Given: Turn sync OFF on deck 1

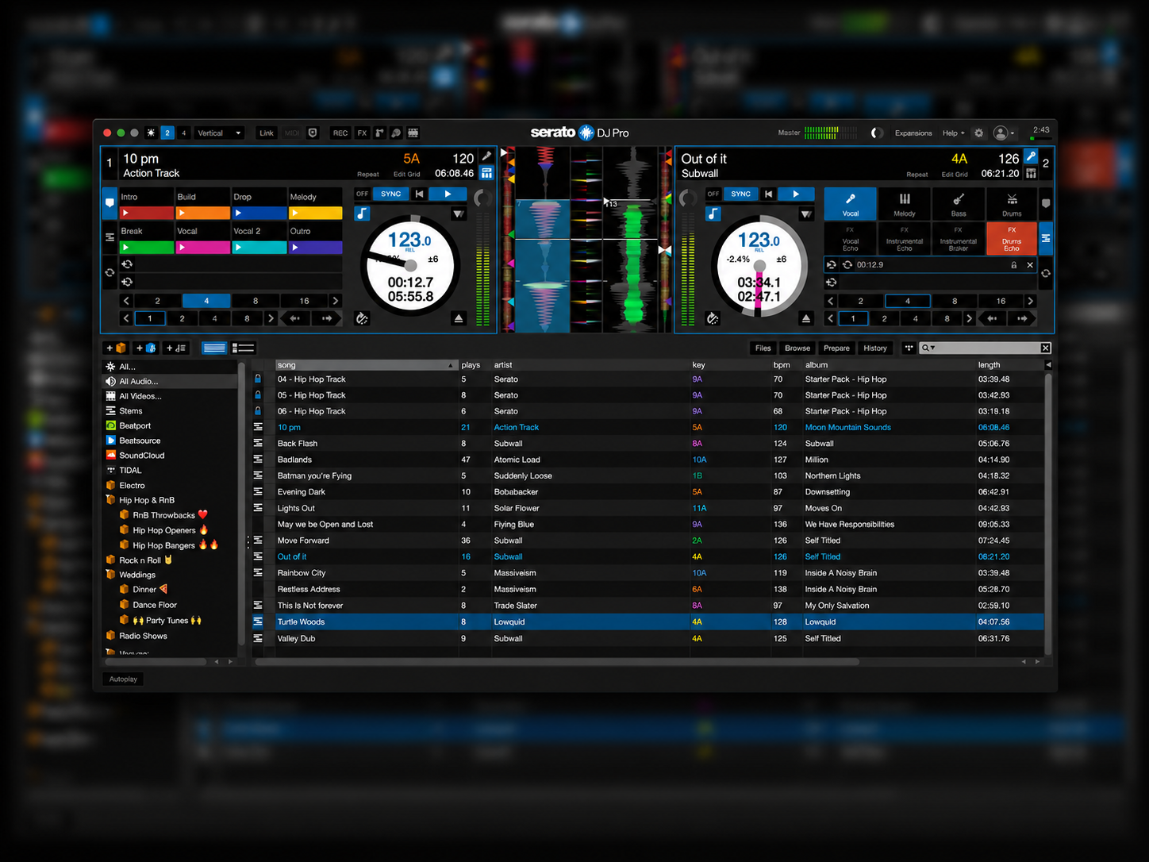Looking at the screenshot, I should click(x=363, y=194).
